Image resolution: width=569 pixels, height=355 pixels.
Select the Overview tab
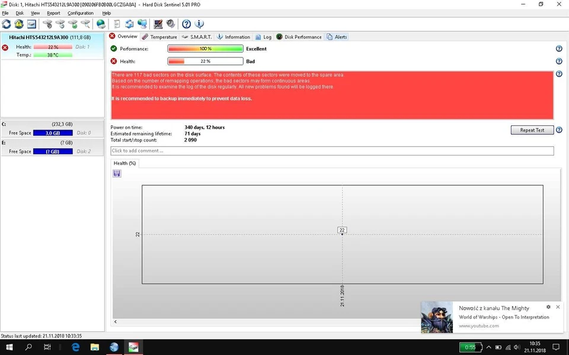123,36
